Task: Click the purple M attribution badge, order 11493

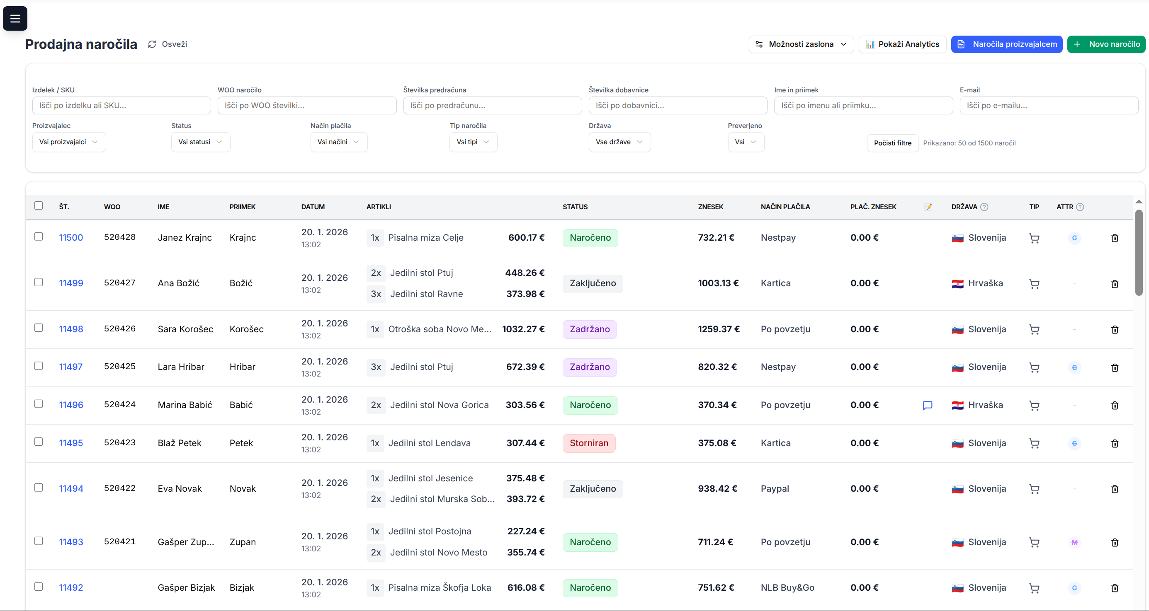Action: 1074,542
